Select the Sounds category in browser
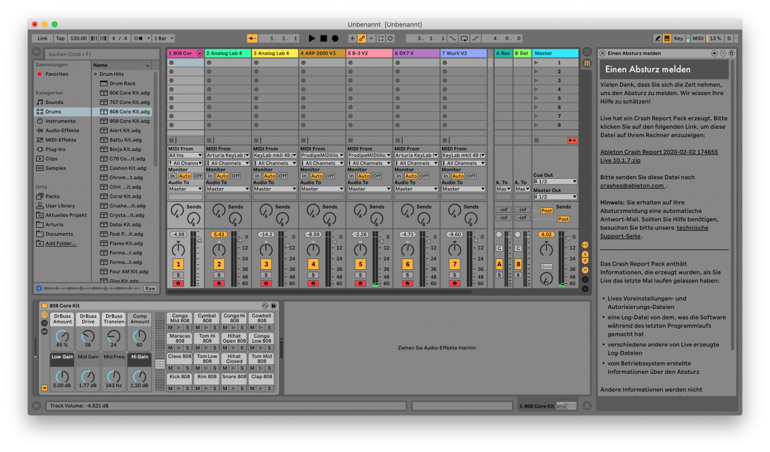 tap(54, 102)
